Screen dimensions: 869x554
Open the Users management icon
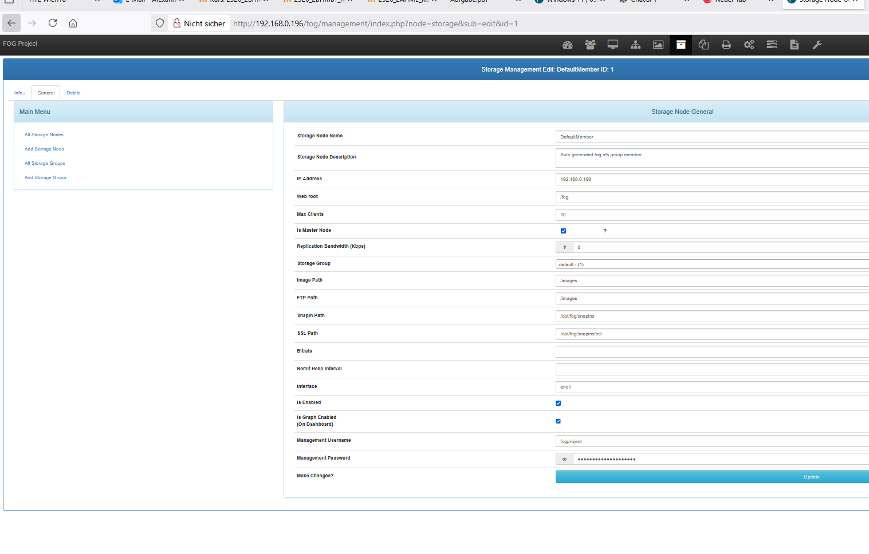(x=590, y=45)
